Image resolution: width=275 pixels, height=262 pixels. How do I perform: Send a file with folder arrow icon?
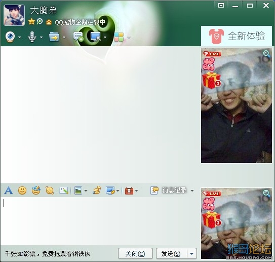click(x=54, y=37)
